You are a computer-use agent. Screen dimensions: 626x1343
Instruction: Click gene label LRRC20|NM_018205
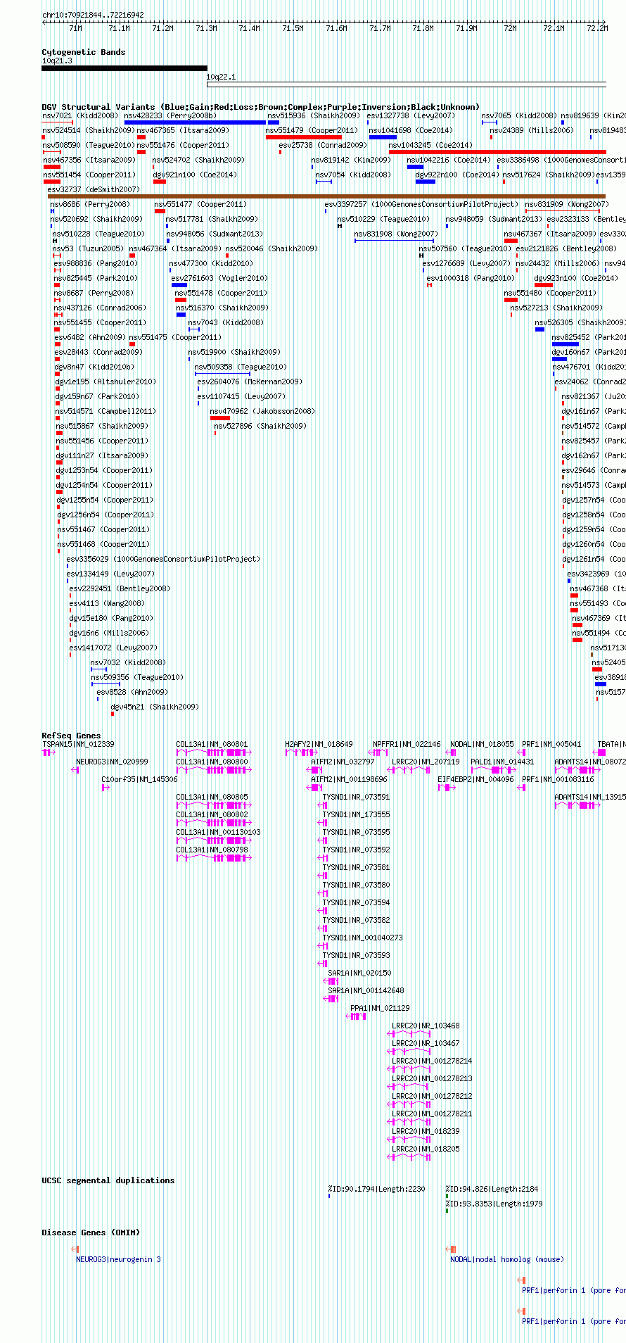pyautogui.click(x=426, y=1149)
